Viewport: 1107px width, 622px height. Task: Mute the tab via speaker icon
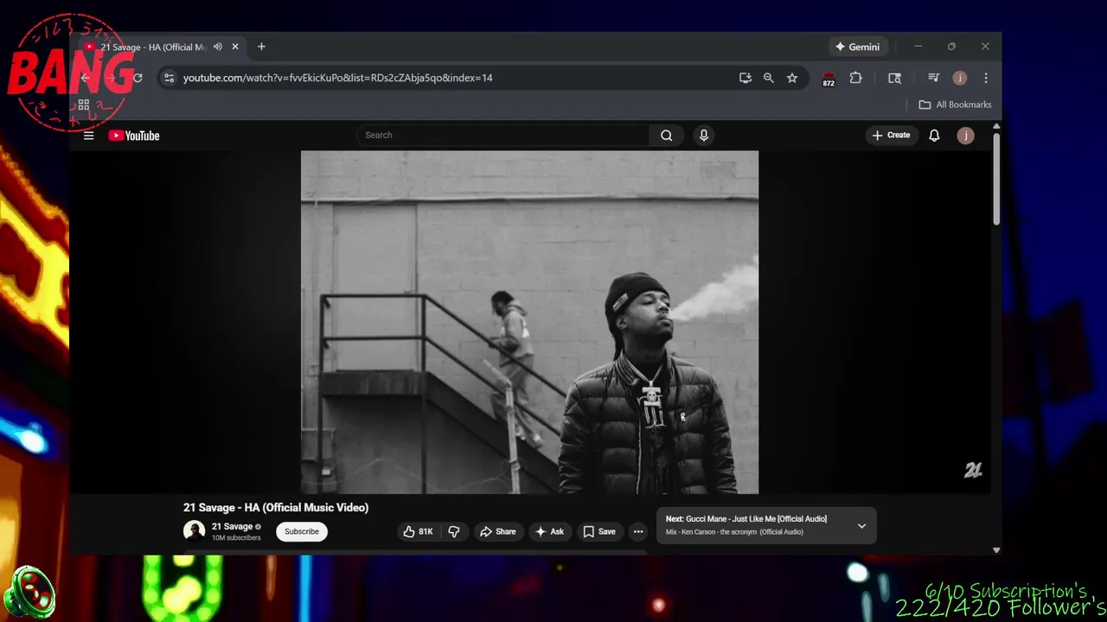[x=218, y=47]
